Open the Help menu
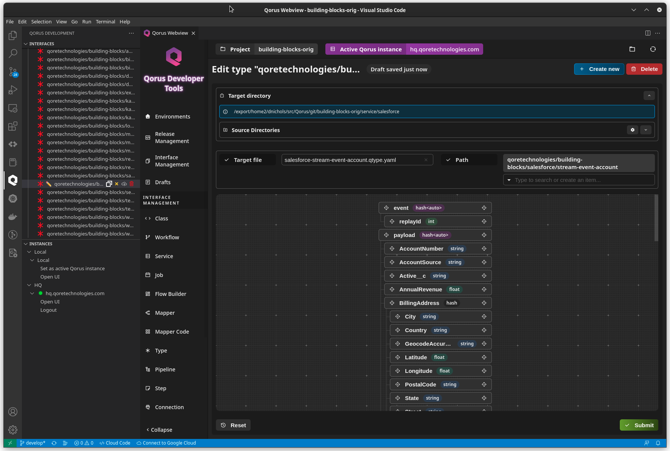670x451 pixels. [125, 22]
